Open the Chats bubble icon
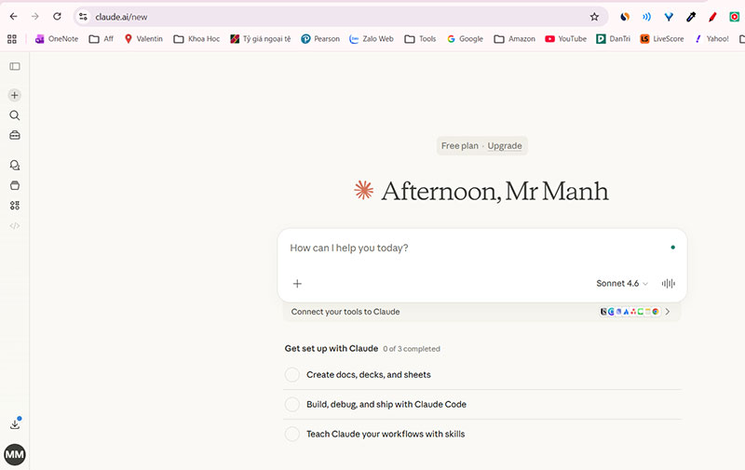 tap(14, 165)
